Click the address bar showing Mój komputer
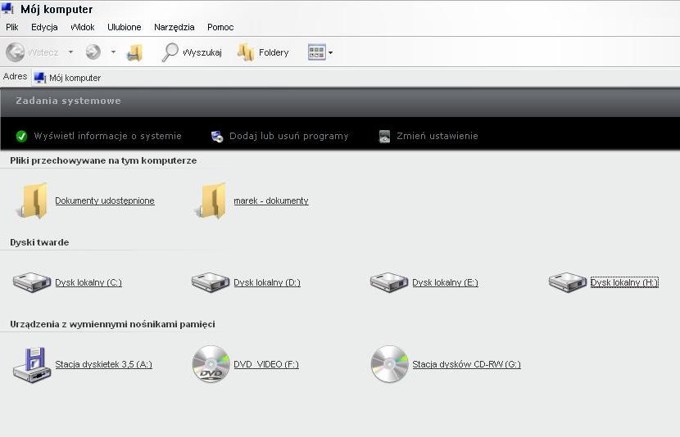680x437 pixels. pyautogui.click(x=328, y=78)
